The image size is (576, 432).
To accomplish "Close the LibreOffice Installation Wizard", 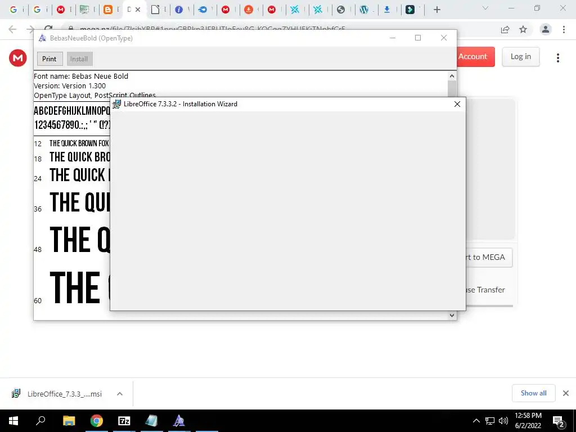I will click(x=457, y=104).
